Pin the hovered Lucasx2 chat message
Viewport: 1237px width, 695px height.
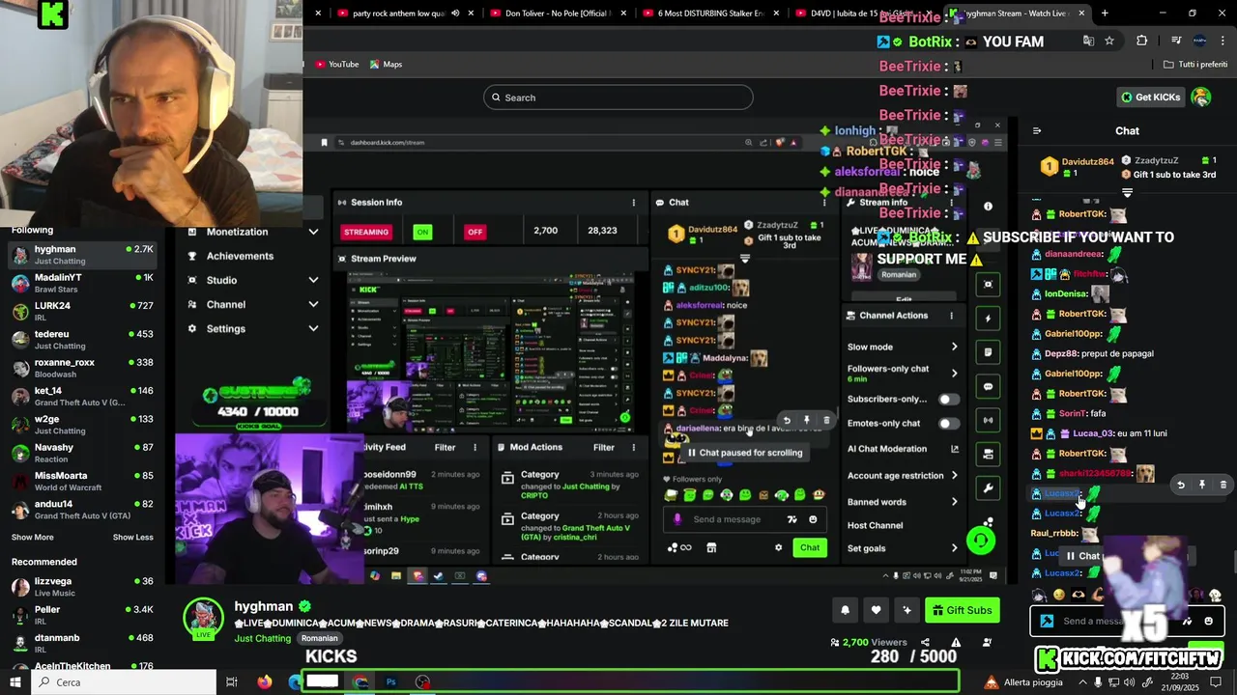point(1202,485)
